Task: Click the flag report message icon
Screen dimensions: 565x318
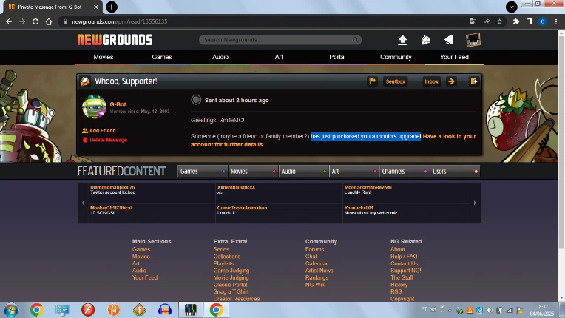Action: (372, 81)
